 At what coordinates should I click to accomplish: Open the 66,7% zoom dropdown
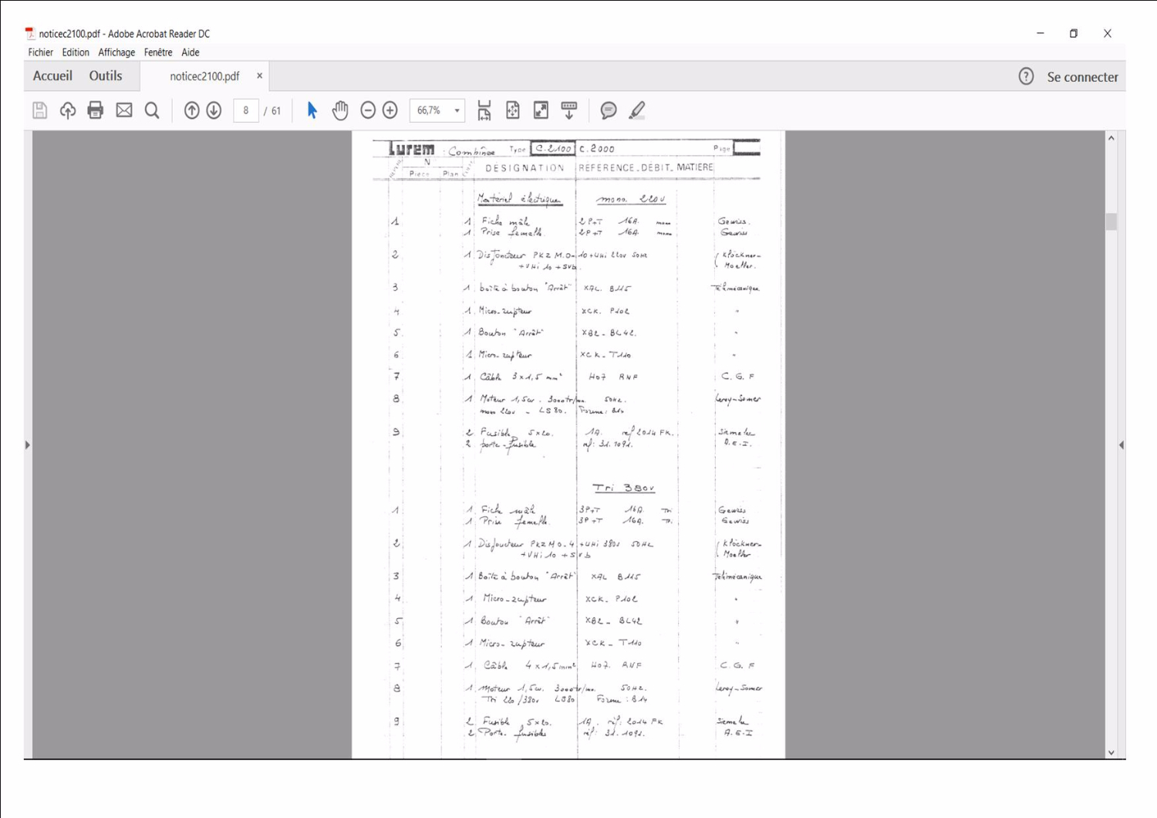(x=457, y=110)
